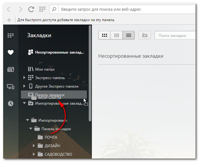
Task: Open Мои папки section
Action: [x=41, y=69]
